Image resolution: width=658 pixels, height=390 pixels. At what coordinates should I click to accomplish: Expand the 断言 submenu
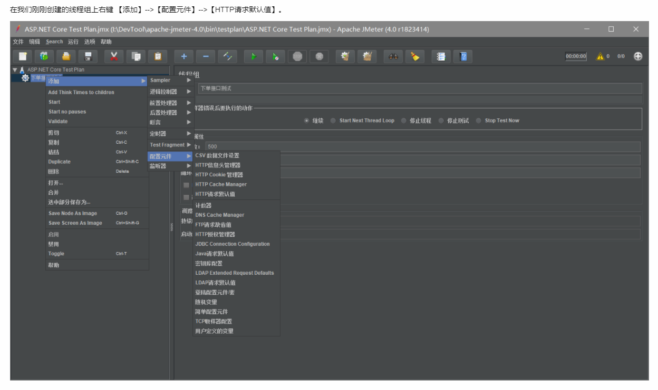click(170, 122)
